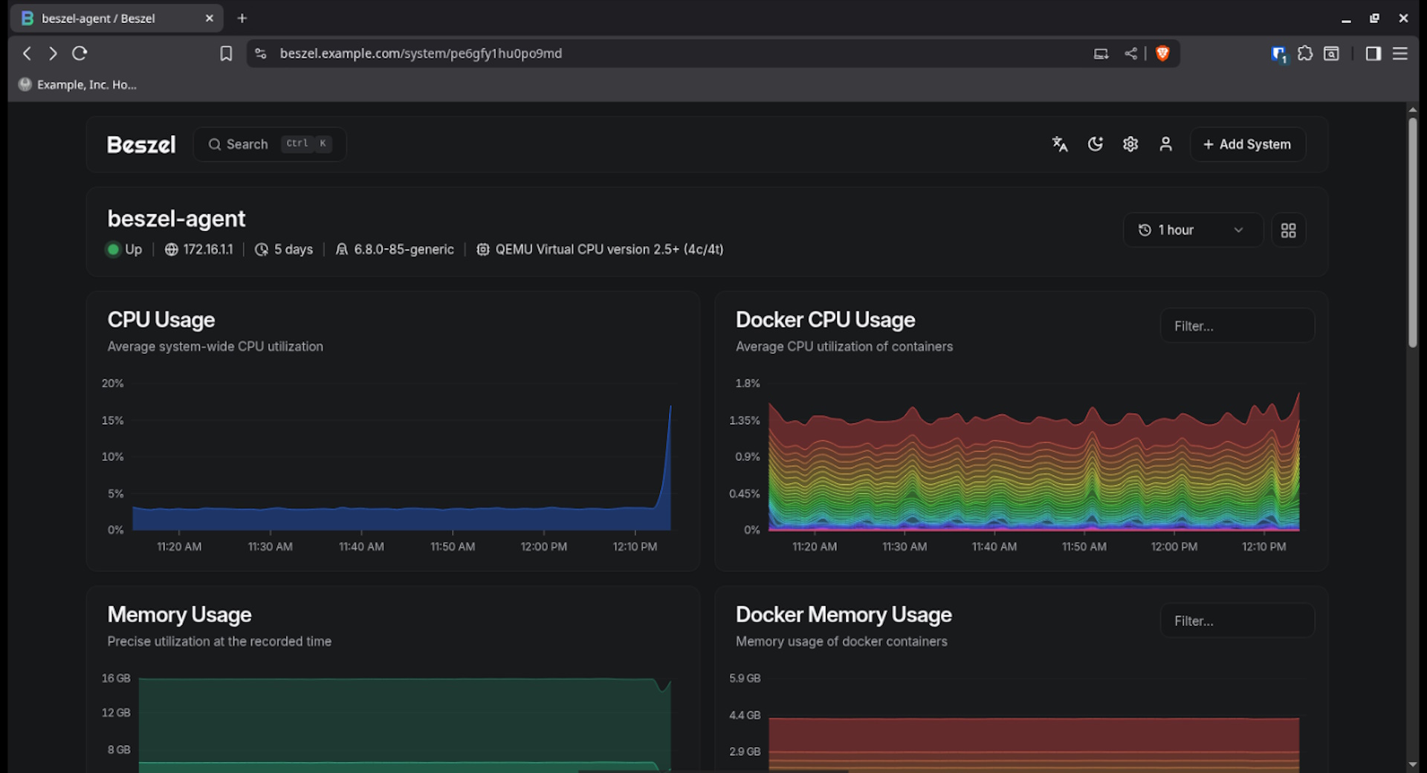Click the share icon in address bar
This screenshot has height=773, width=1427.
click(x=1130, y=54)
